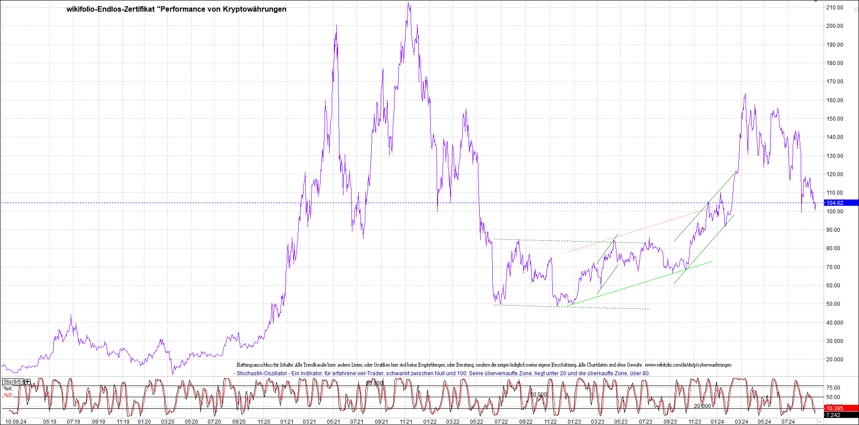Click the 130.00 price axis label
Screen dimensions: 859x425
835,156
